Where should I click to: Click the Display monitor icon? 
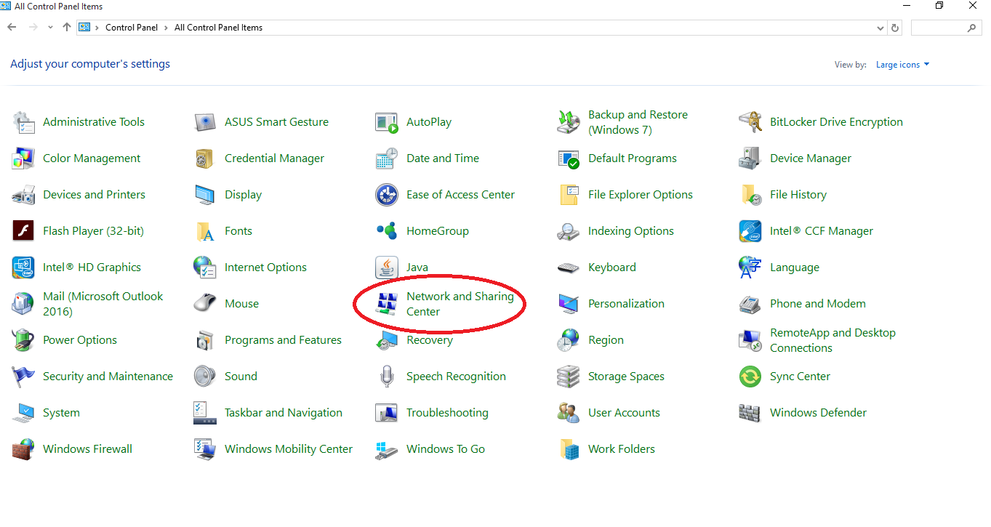coord(205,195)
